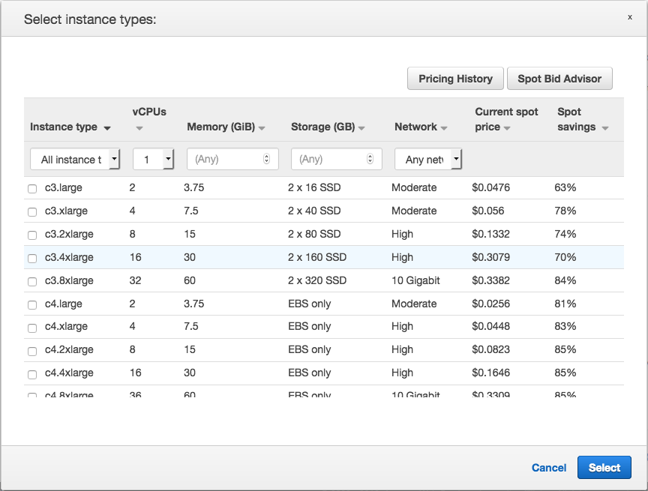Open the All instance types dropdown
The width and height of the screenshot is (648, 491).
pos(75,159)
